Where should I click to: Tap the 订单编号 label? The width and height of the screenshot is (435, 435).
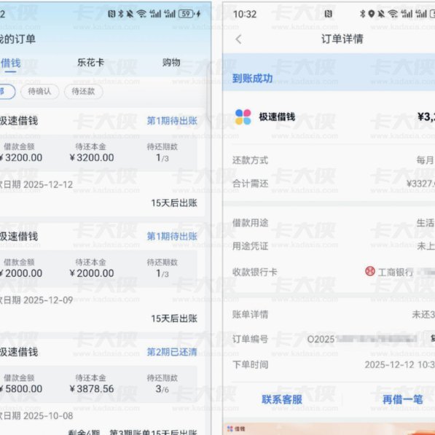pos(250,339)
